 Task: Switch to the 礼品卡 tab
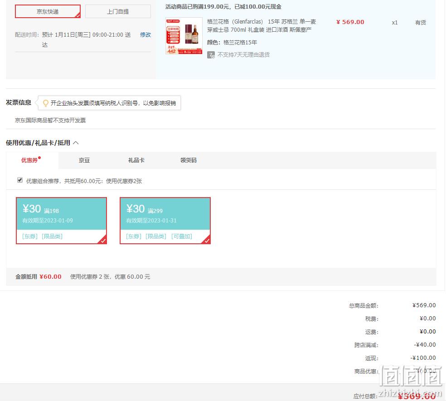pos(136,160)
